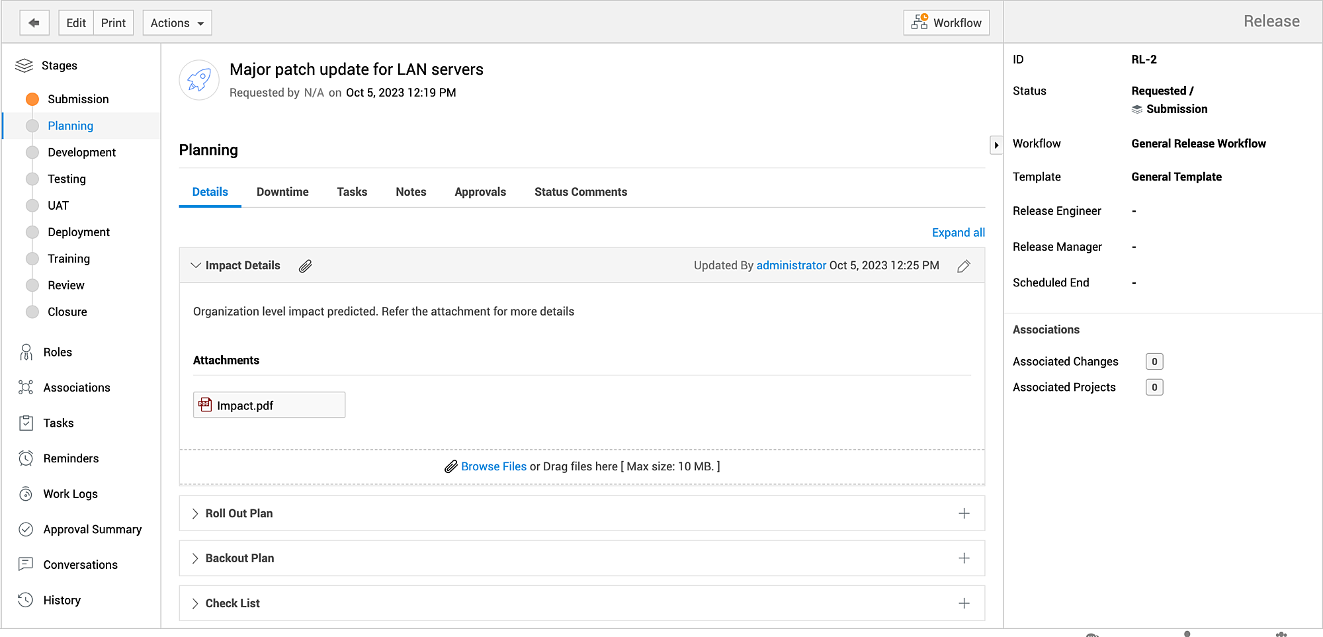Click the General Release Workflow value
1323x637 pixels.
click(x=1198, y=144)
